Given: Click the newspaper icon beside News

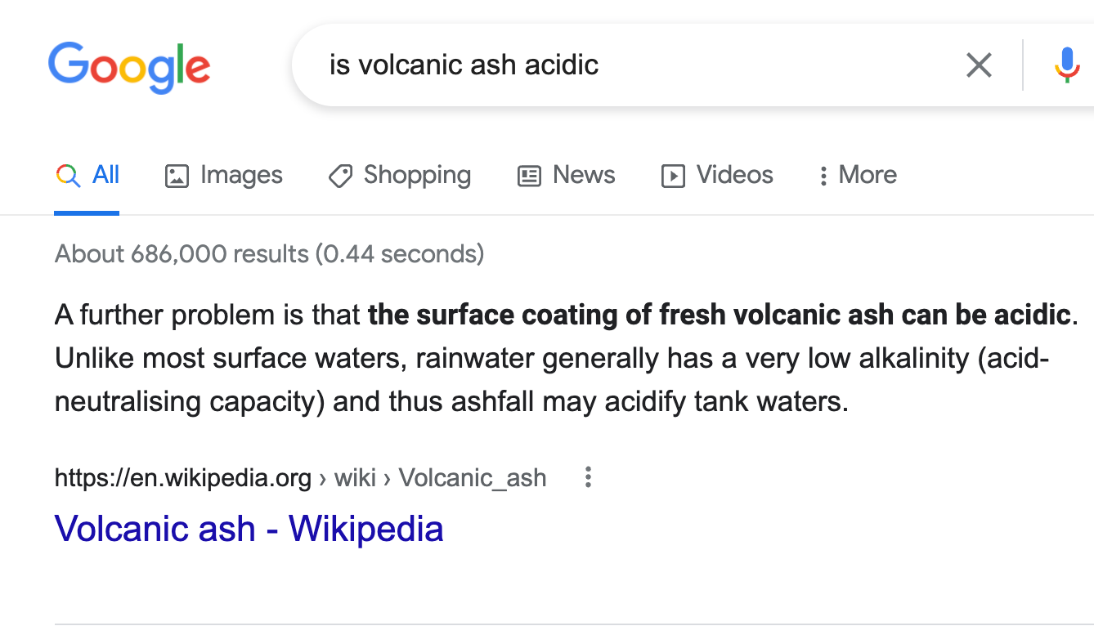Looking at the screenshot, I should coord(530,176).
